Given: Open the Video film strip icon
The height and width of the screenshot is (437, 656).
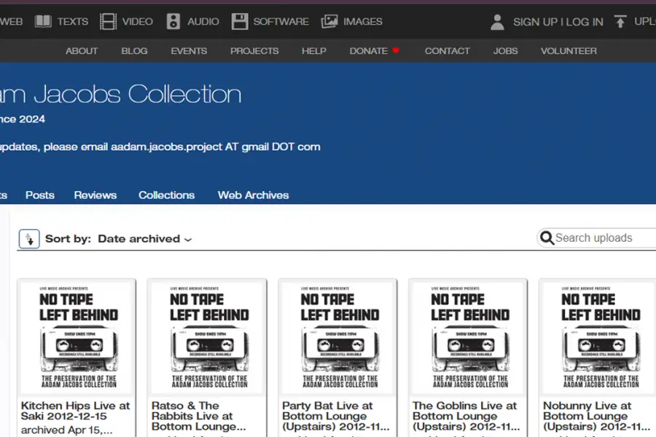Looking at the screenshot, I should (x=109, y=21).
